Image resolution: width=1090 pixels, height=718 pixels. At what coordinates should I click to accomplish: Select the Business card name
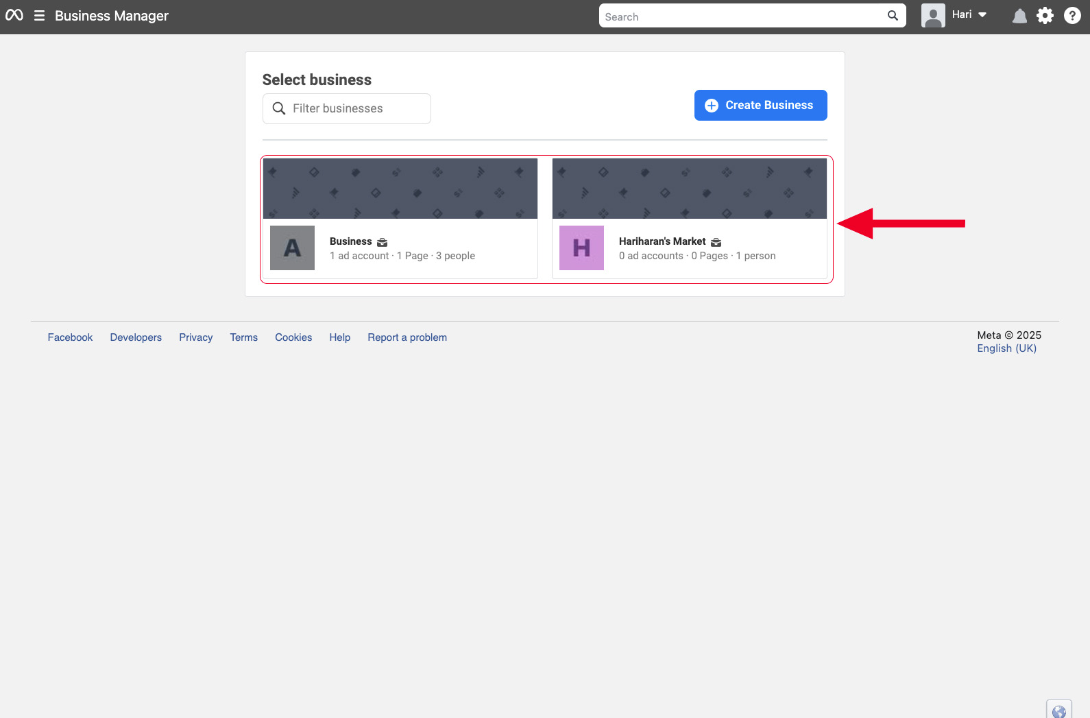[x=351, y=241]
